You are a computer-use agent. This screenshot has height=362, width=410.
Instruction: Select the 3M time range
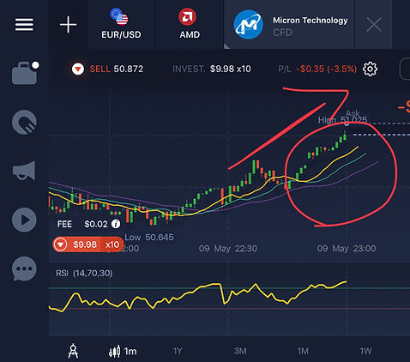(x=240, y=351)
